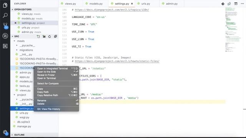Click the New Folder icon in SRC header
Screen dimensions: 246x138
point(44,36)
